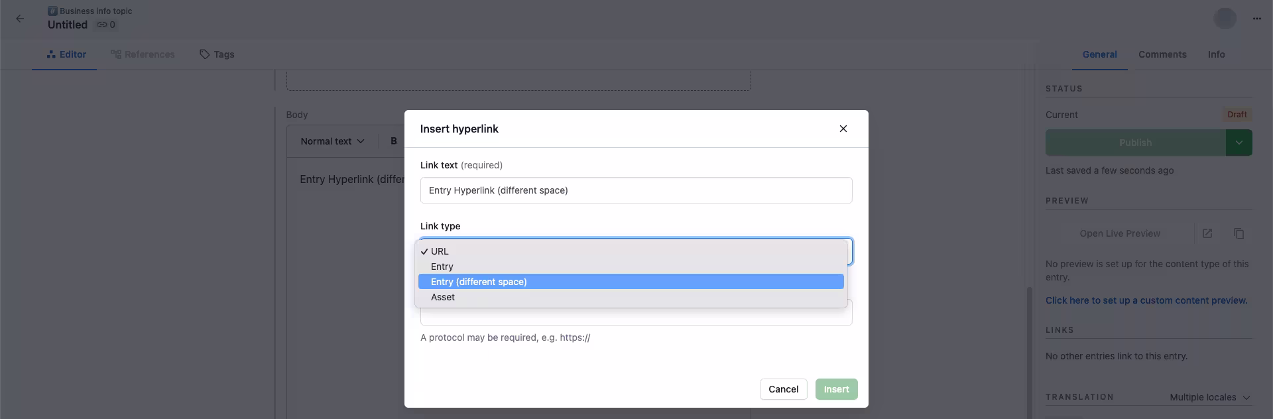Click the incoming links counter icon
Screen dimensions: 1273x419
(x=106, y=25)
